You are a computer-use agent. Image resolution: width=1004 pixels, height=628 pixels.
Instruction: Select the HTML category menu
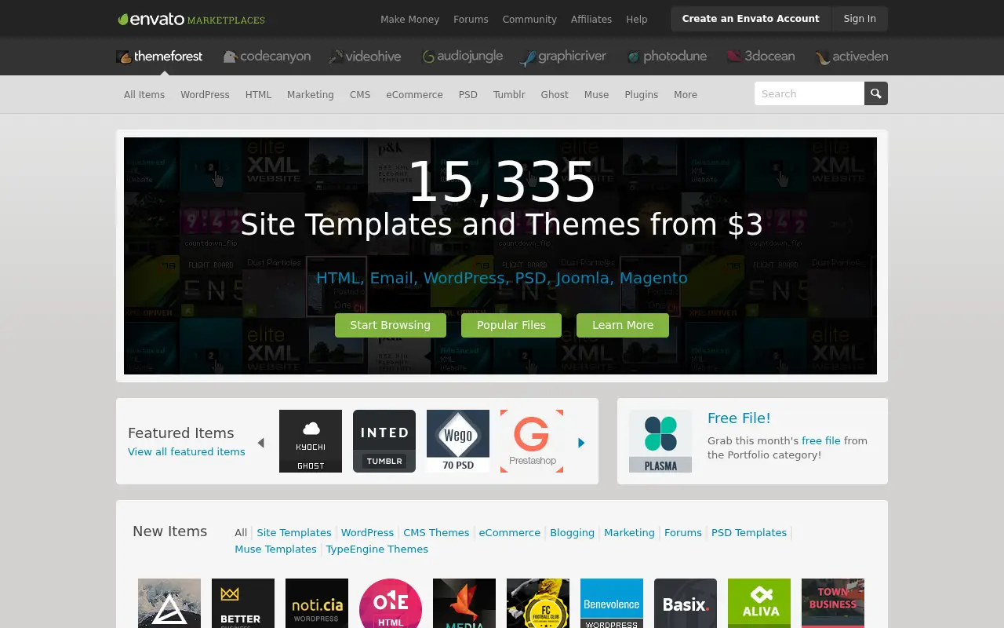point(258,94)
